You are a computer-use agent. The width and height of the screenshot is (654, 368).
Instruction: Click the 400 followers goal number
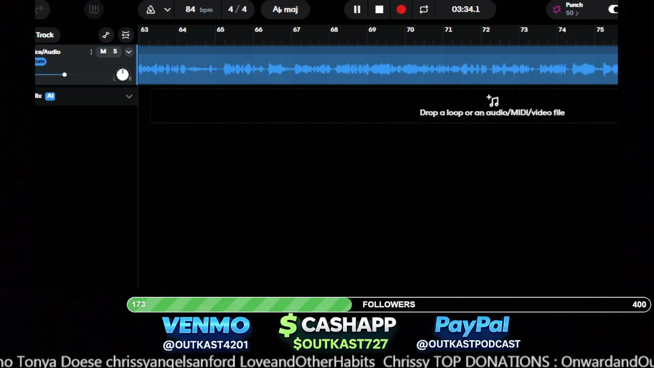click(x=639, y=305)
